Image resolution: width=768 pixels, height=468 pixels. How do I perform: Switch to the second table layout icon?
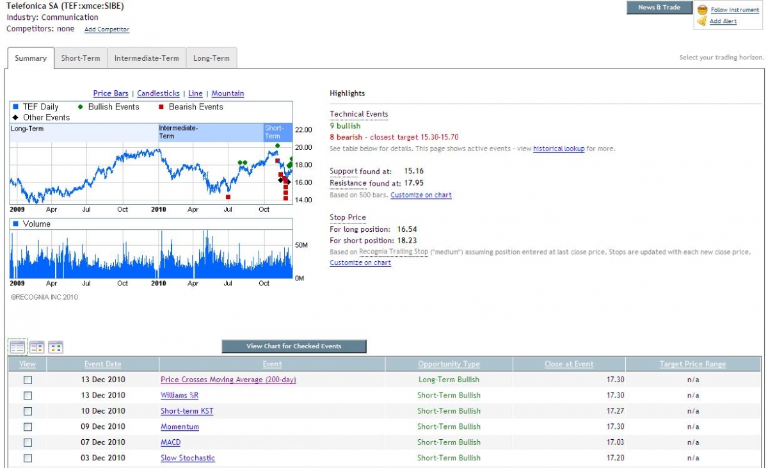click(36, 347)
